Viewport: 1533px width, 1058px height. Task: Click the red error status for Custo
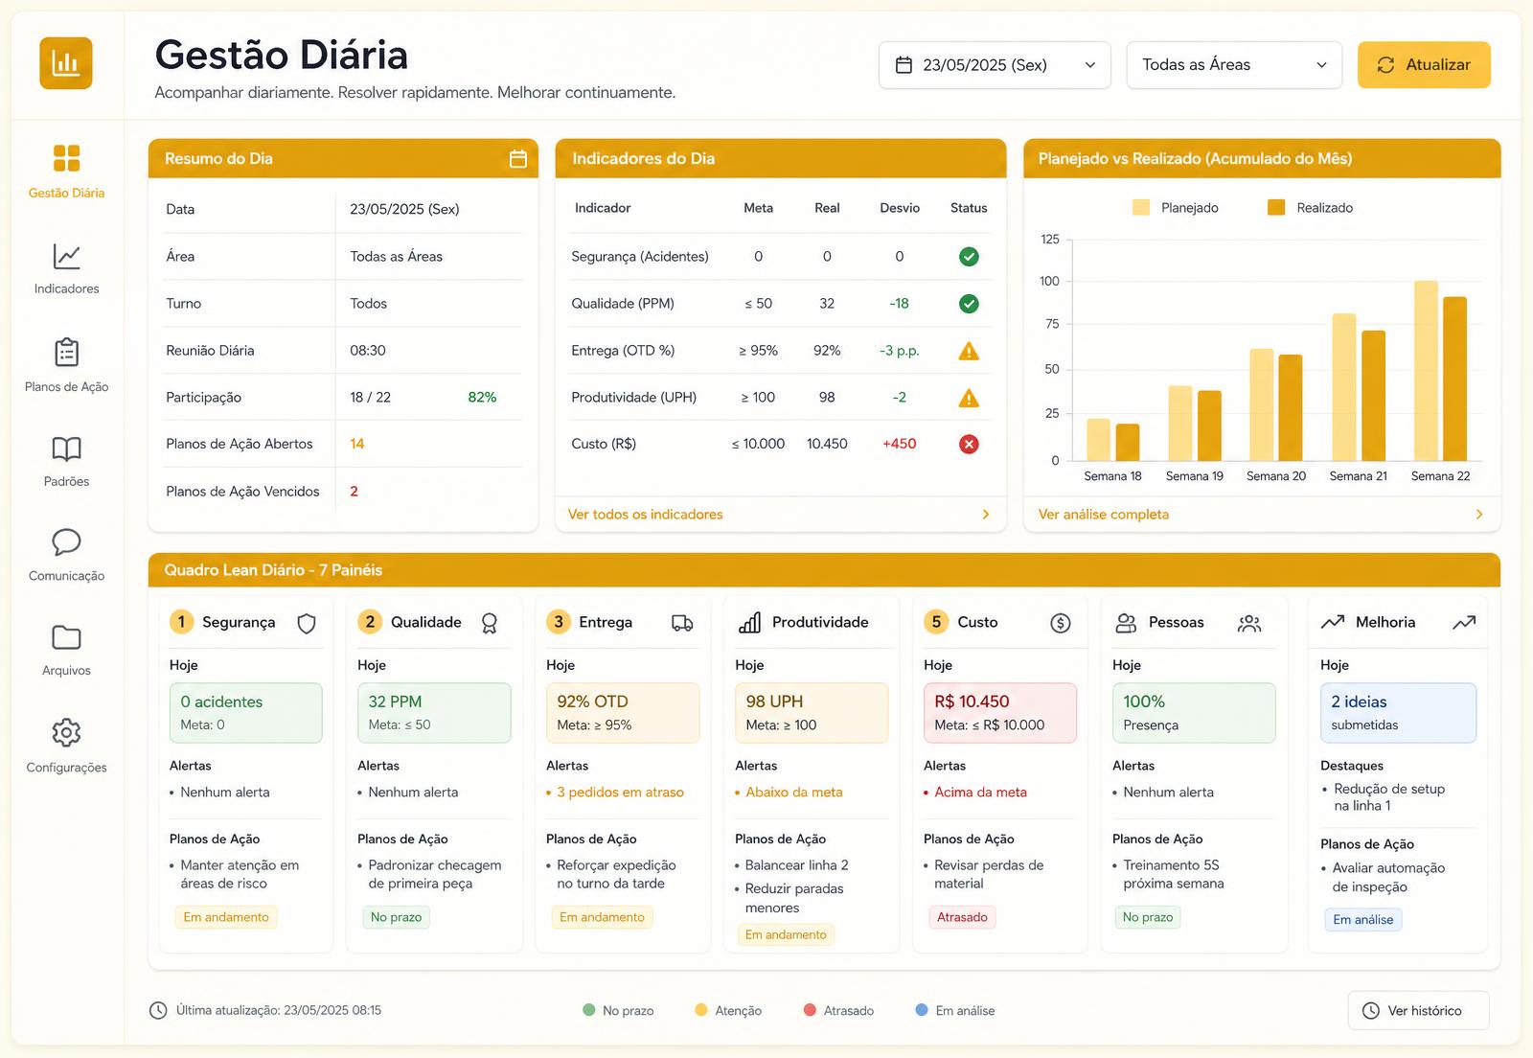tap(969, 444)
